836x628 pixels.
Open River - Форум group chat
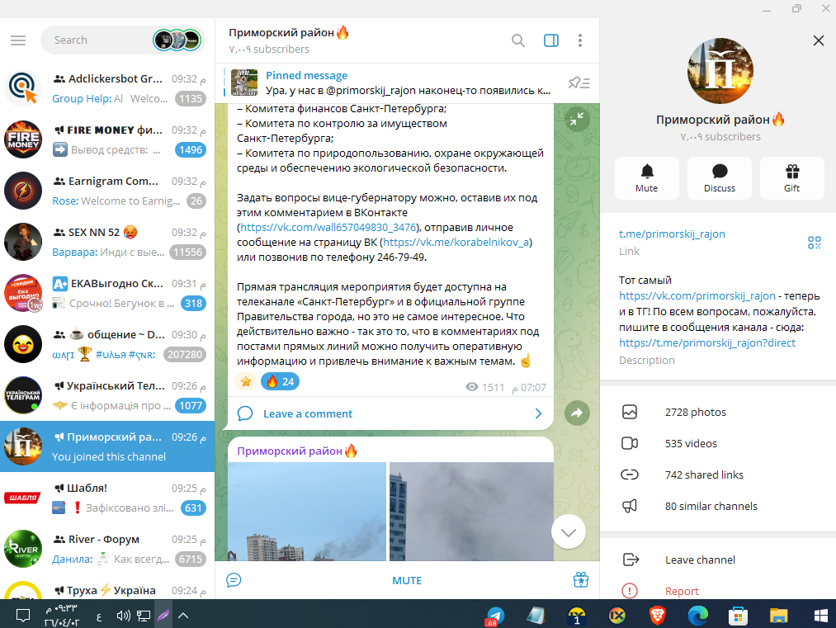[107, 549]
